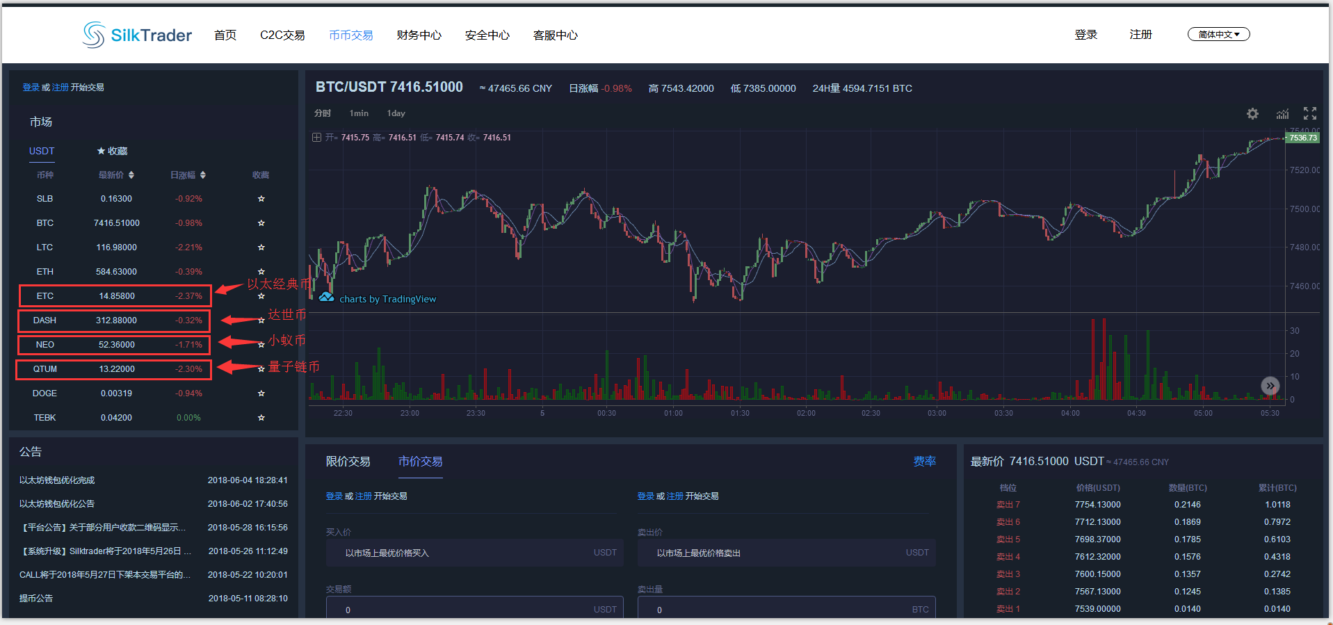Open 简体中文 language dropdown
The width and height of the screenshot is (1333, 625).
coord(1218,34)
